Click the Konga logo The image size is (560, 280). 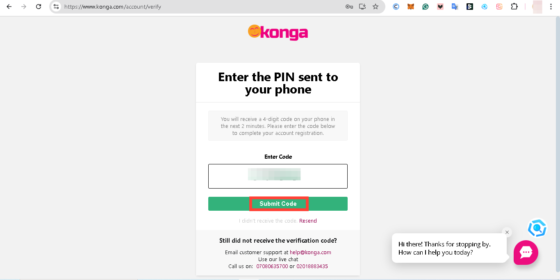[278, 32]
